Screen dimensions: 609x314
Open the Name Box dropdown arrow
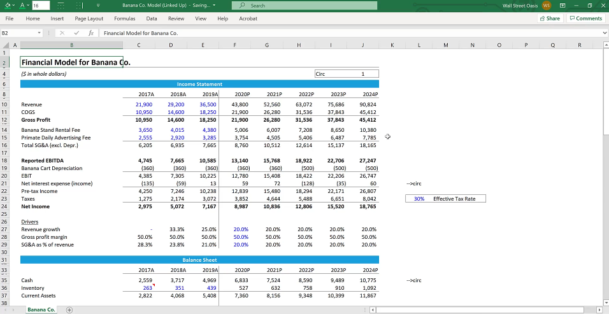pyautogui.click(x=38, y=32)
